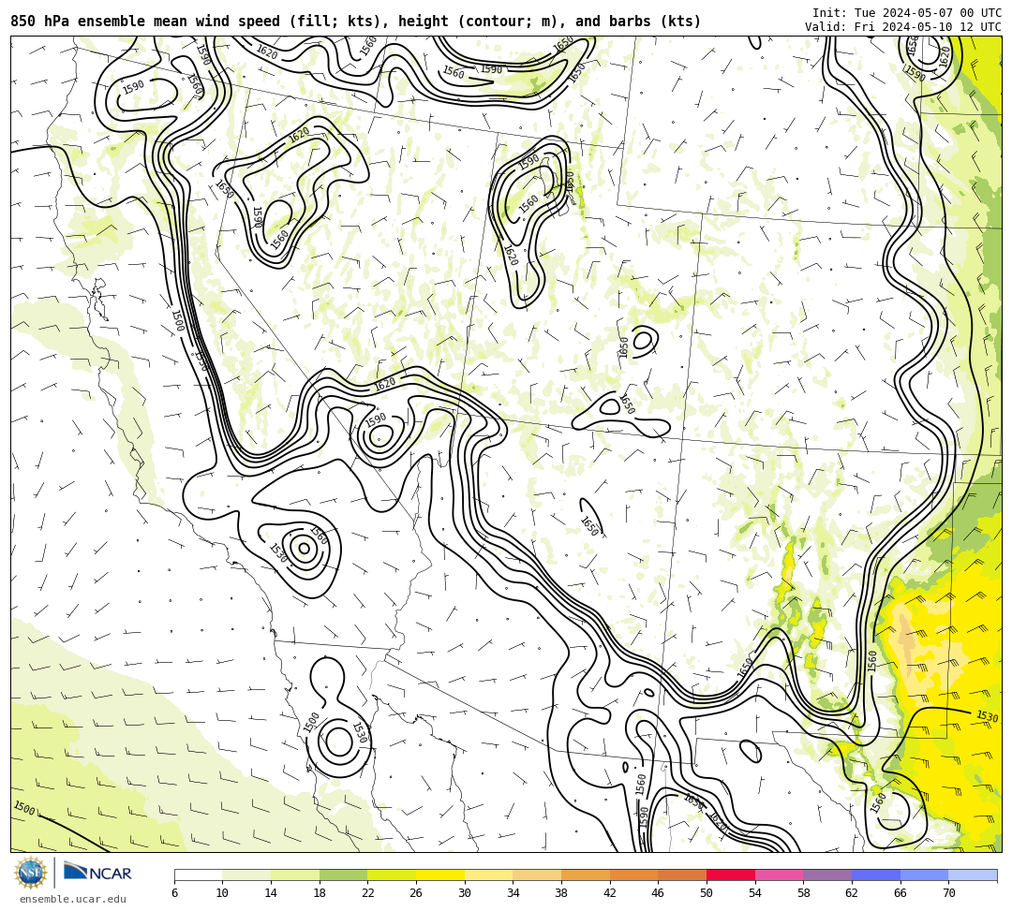Pick the yellow-green 22–26 kts colorbar swatch
The height and width of the screenshot is (911, 1012).
[392, 874]
